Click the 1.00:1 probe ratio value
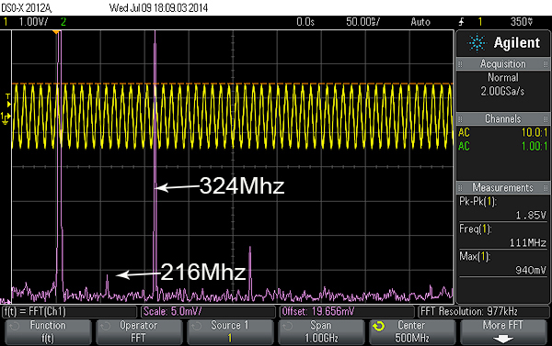Viewport: 552px width, 346px height. click(x=535, y=146)
